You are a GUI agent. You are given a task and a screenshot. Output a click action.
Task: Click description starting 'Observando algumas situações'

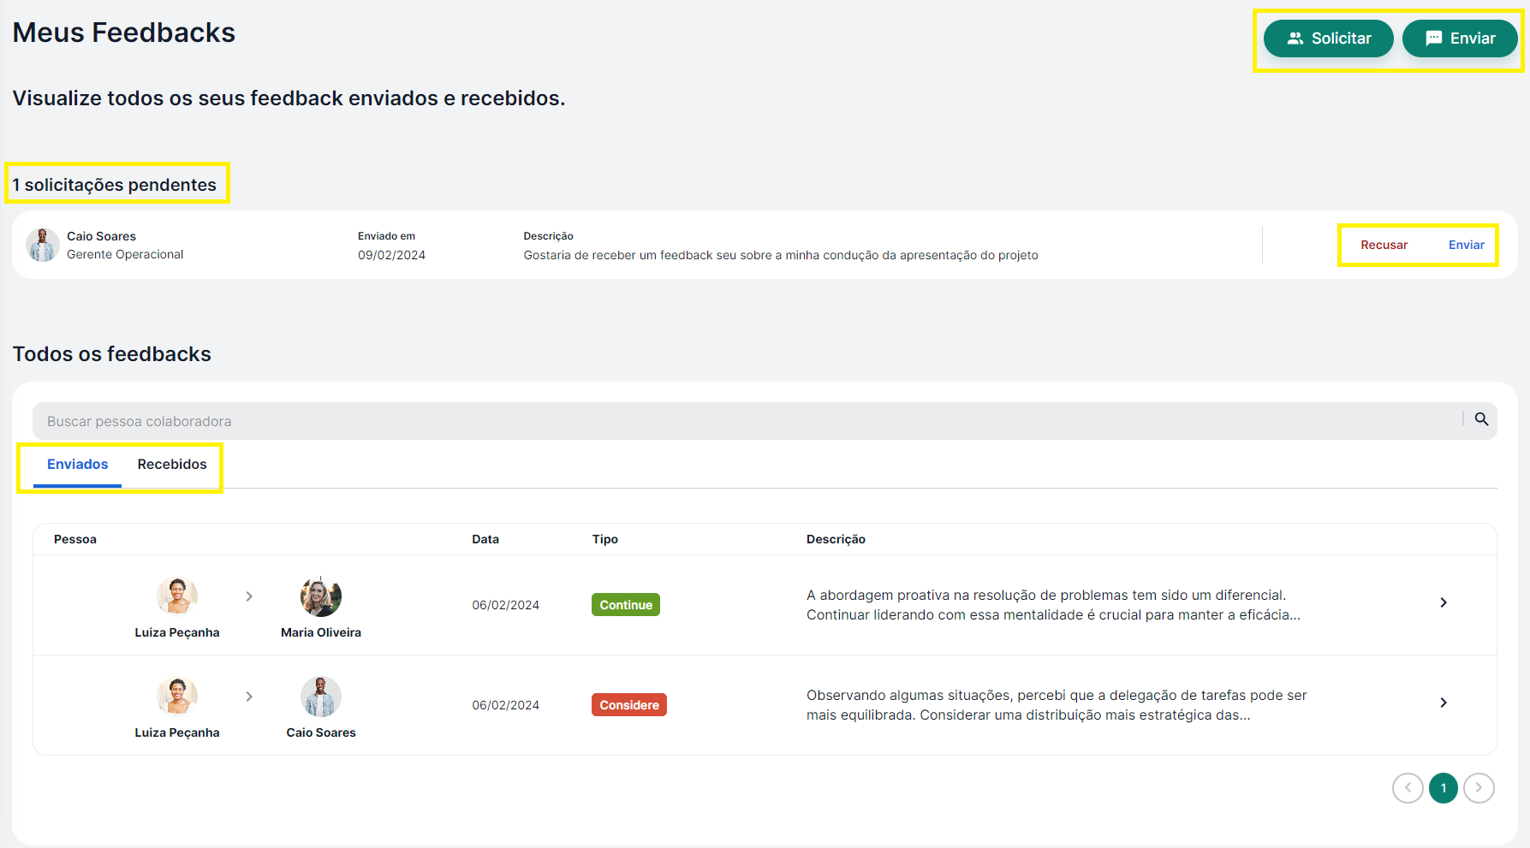coord(1057,705)
